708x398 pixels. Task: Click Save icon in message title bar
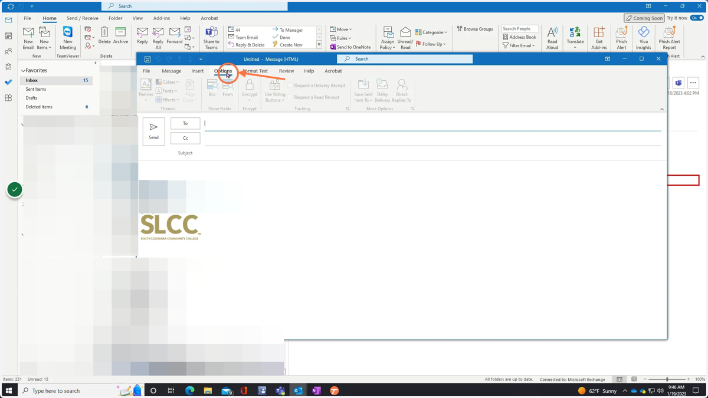(x=147, y=59)
